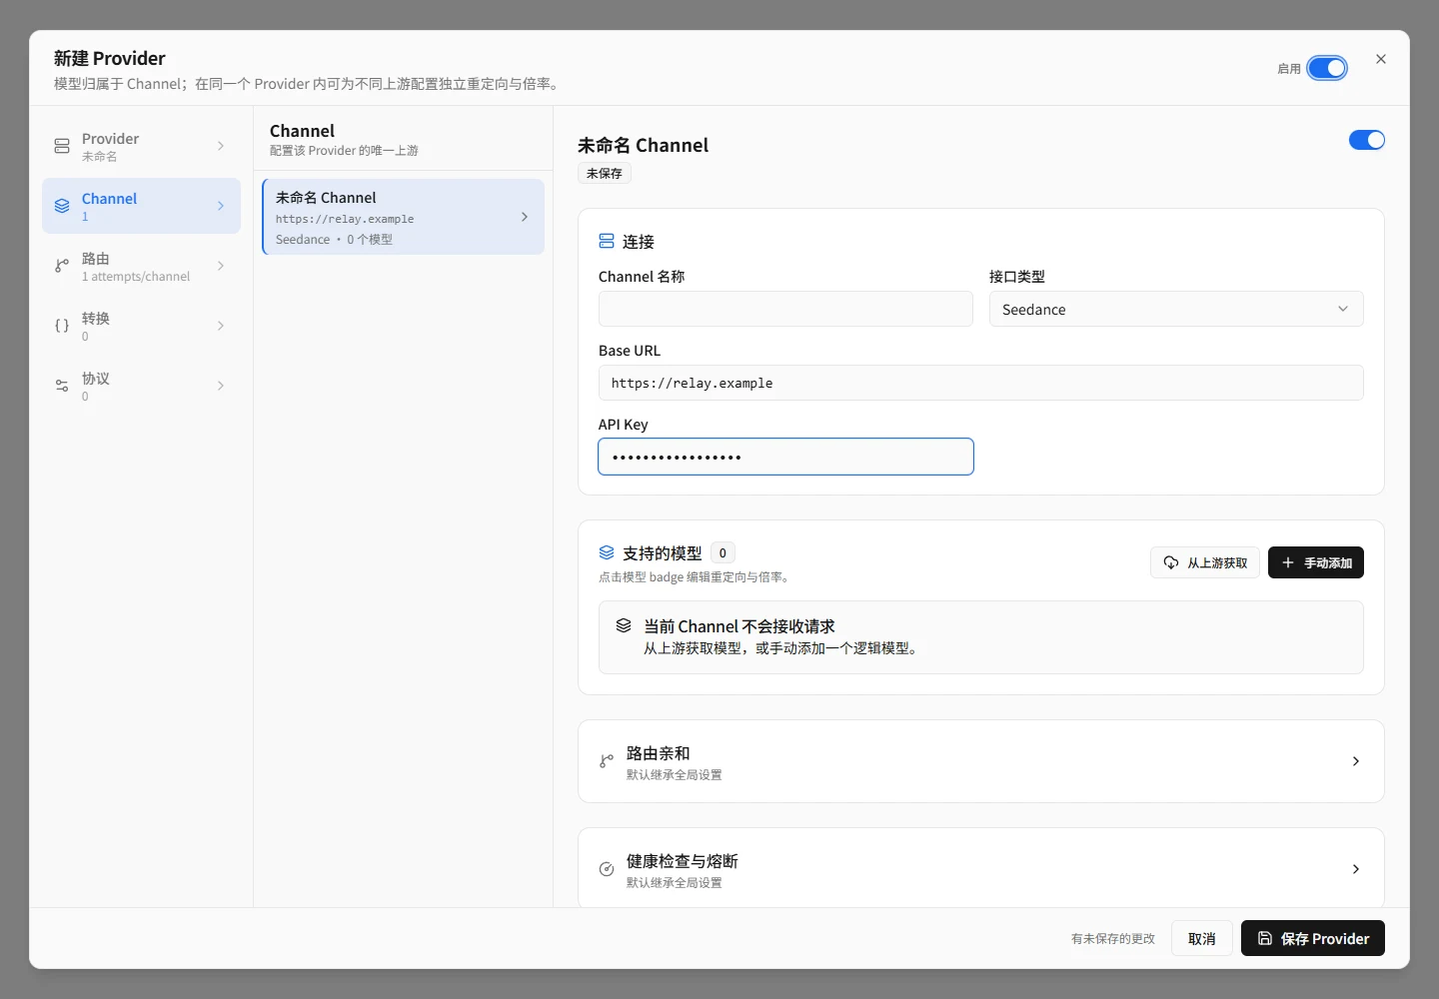The width and height of the screenshot is (1439, 999).
Task: Open the 转换 sidebar section
Action: (141, 326)
